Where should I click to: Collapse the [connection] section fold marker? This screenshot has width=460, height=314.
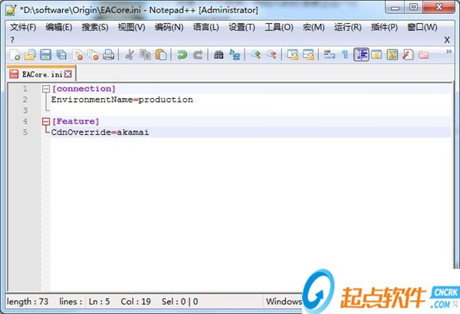(x=46, y=89)
